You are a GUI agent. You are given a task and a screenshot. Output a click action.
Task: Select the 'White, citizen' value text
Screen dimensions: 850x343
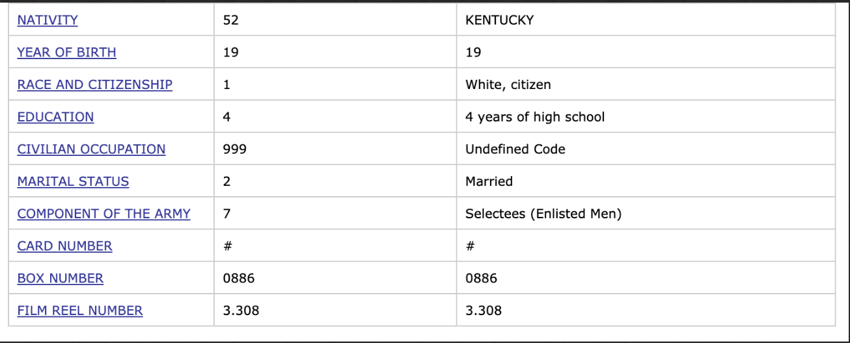coord(508,84)
